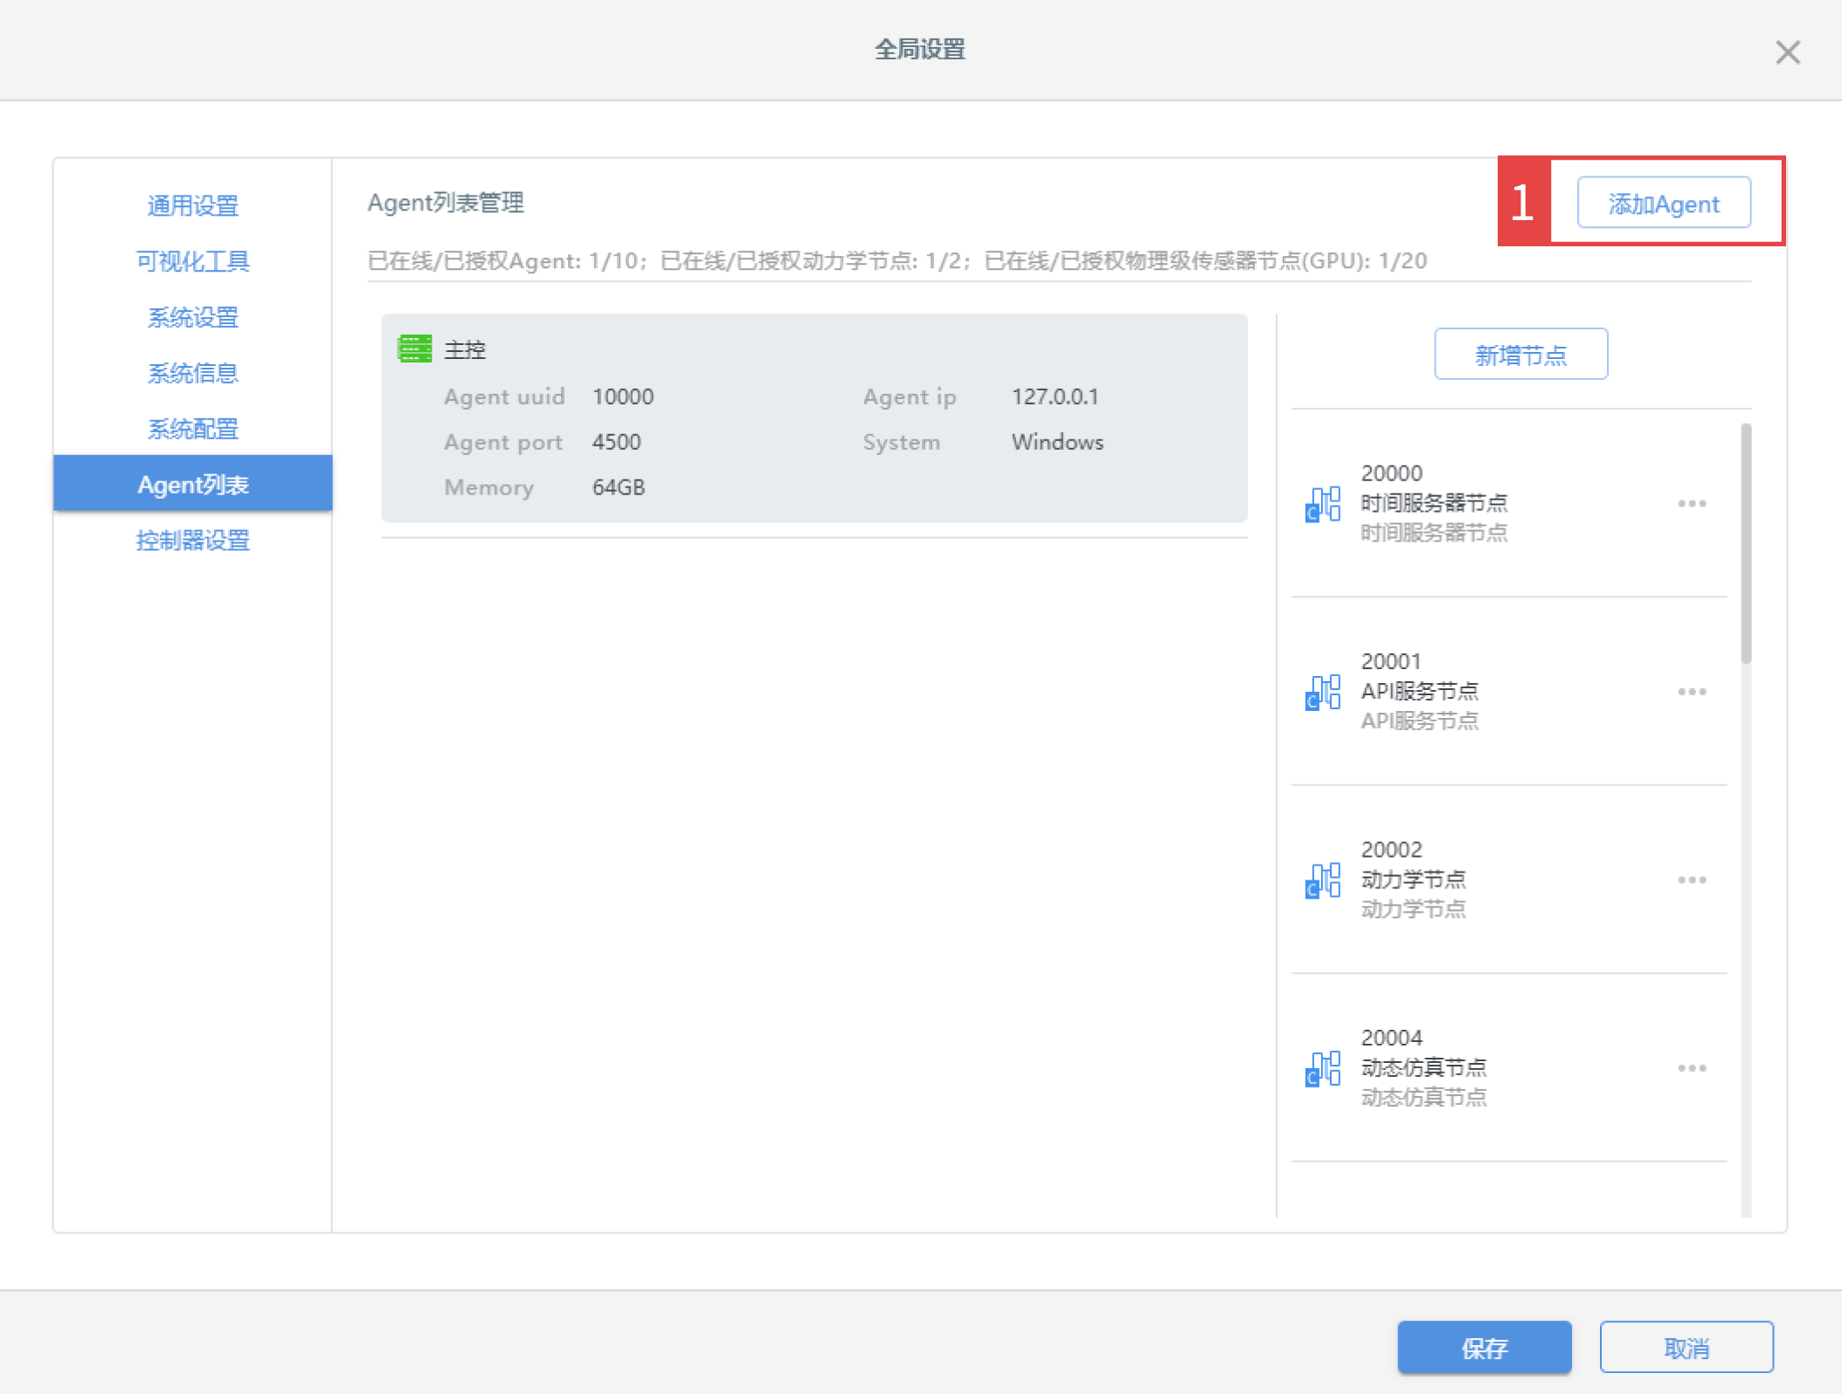Open the more options menu for node 20001
The height and width of the screenshot is (1394, 1842).
(1692, 692)
